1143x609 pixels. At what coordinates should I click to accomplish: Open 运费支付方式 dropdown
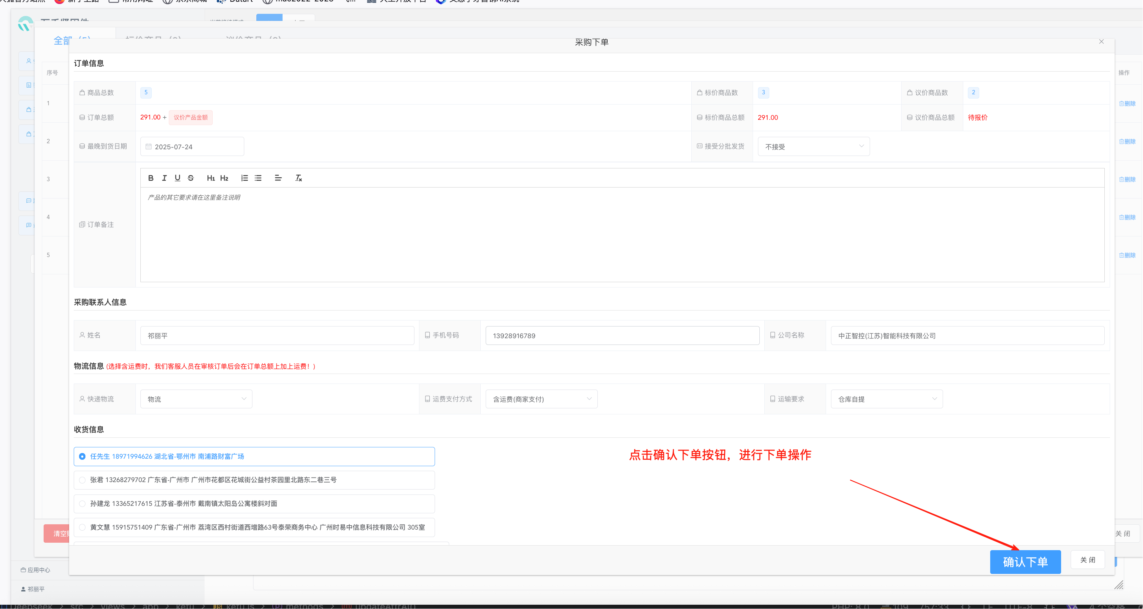click(x=541, y=399)
